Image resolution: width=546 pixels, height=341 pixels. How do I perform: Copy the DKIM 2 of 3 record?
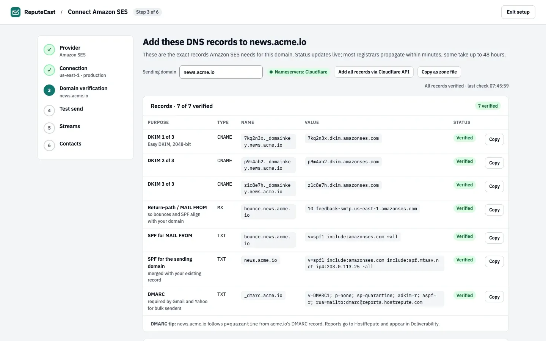pyautogui.click(x=494, y=163)
